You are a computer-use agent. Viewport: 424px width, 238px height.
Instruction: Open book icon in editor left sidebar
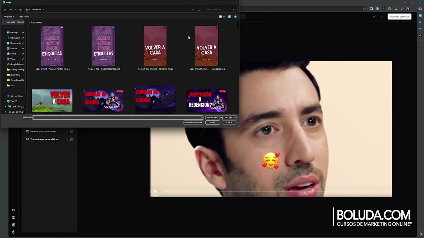coord(14,218)
